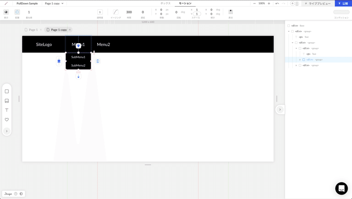Viewport: 352px width, 199px height.
Task: Edit the stacking order (重ね順) value 1
Action: (29, 12)
